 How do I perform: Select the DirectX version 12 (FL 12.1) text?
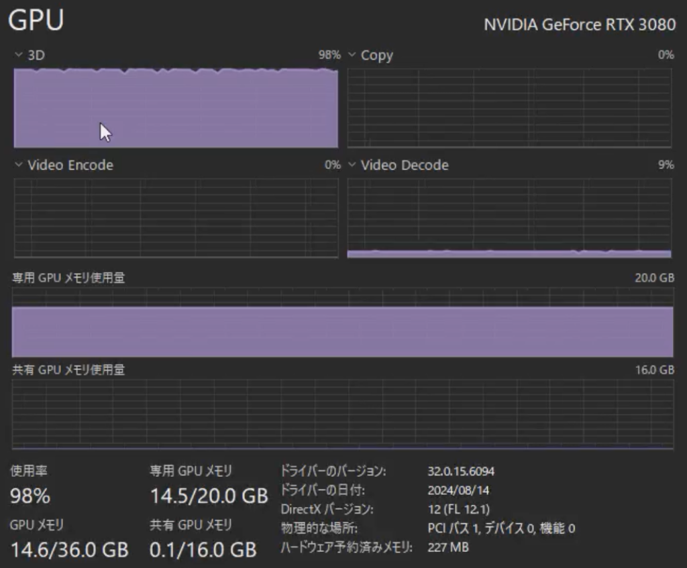(x=459, y=510)
